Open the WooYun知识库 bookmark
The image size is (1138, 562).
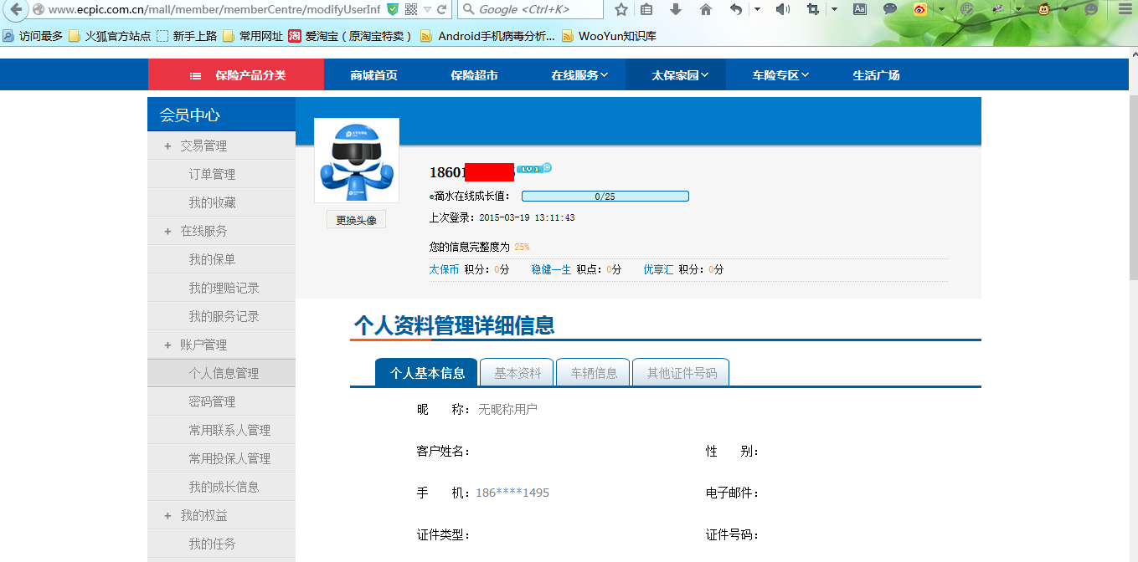(610, 36)
